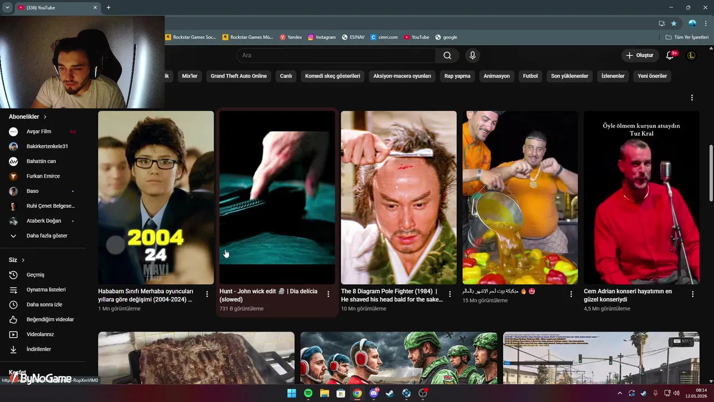Open the Shorts shelf three-dot menu

(692, 98)
